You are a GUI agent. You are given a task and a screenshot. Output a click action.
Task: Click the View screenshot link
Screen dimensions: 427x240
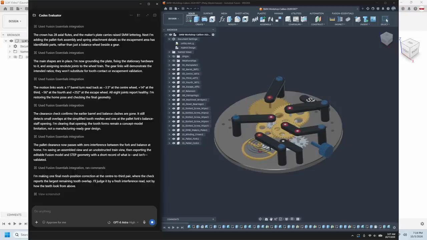49,194
